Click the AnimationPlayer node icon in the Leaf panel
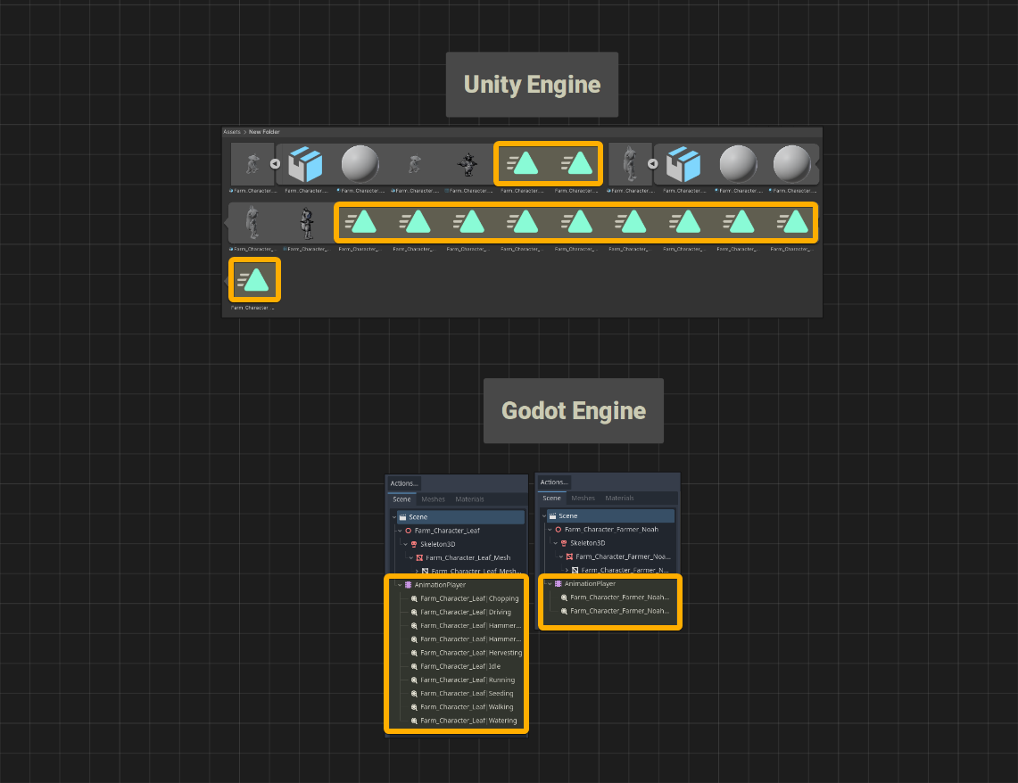Screen dimensions: 1018x783 tap(408, 585)
